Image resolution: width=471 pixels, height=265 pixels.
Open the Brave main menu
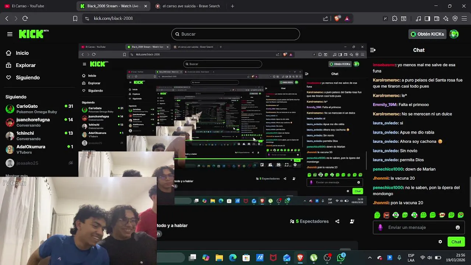464,18
